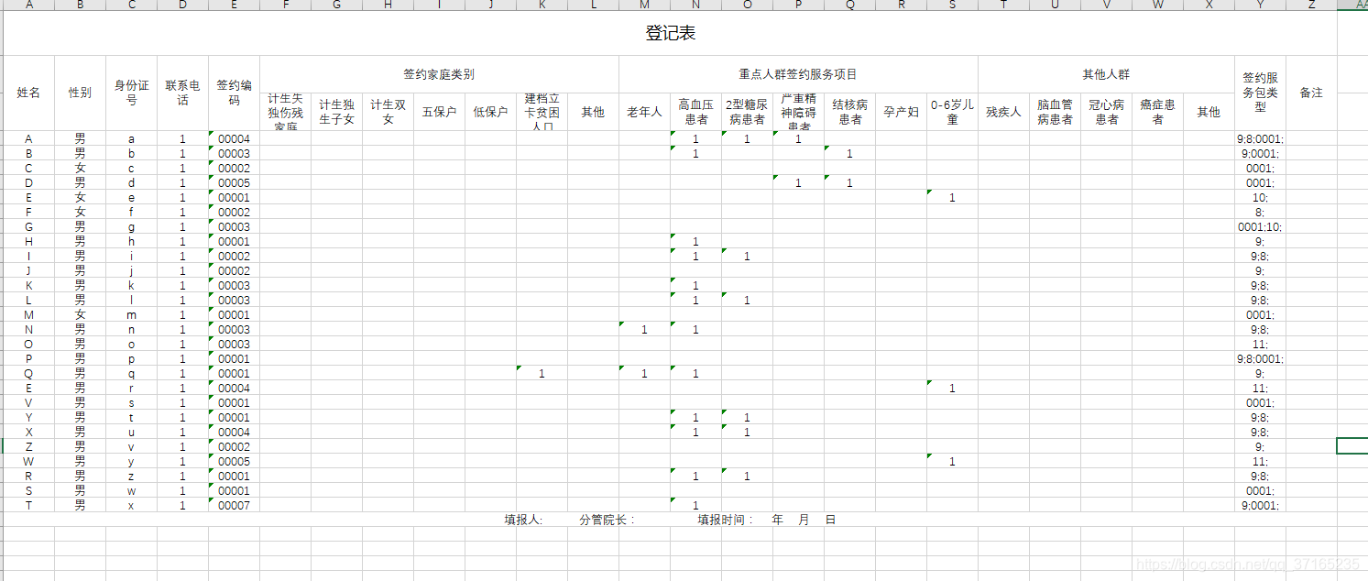Select the service package cell '0001;10;'

[1260, 226]
